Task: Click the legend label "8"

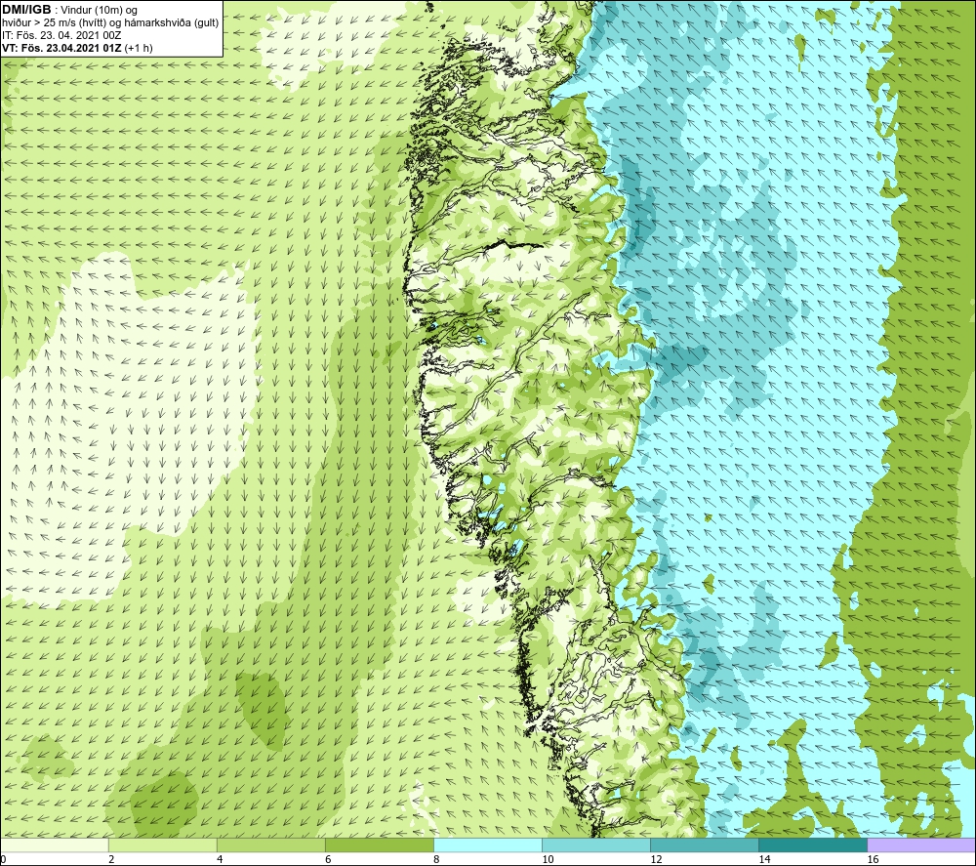Action: (x=436, y=860)
